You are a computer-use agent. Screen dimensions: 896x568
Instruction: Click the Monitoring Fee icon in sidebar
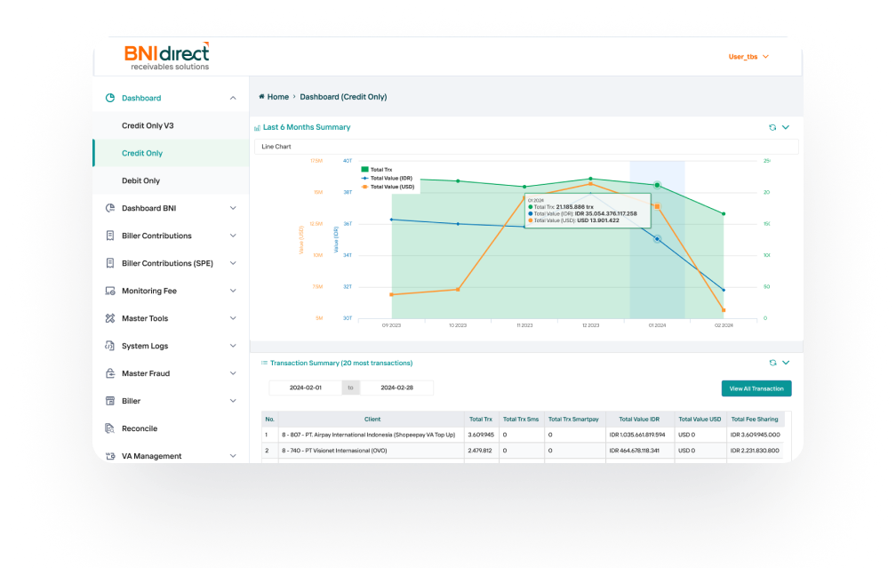(x=110, y=291)
